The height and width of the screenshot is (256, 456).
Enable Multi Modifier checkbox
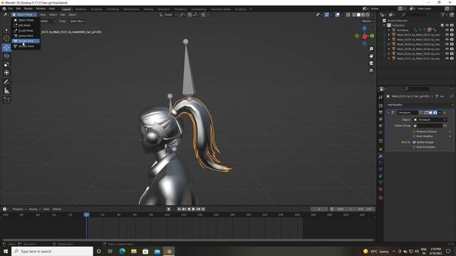tap(414, 136)
